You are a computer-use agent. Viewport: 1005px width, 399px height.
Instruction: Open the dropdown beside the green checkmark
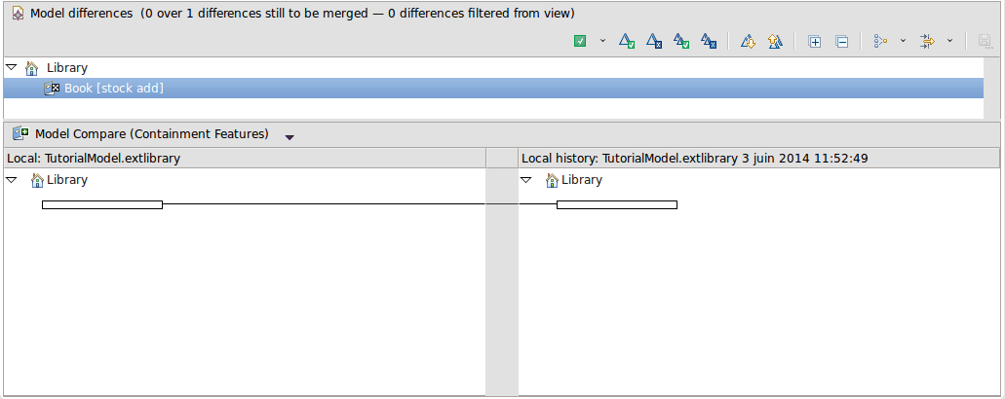click(602, 42)
